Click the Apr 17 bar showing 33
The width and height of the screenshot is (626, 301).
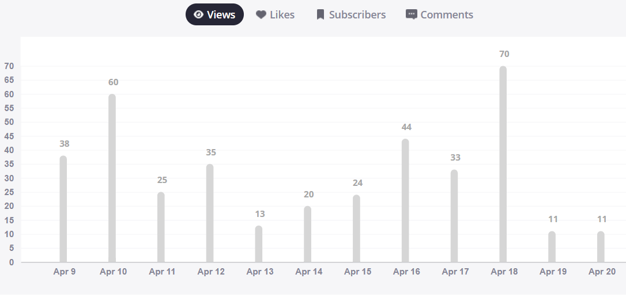point(454,216)
